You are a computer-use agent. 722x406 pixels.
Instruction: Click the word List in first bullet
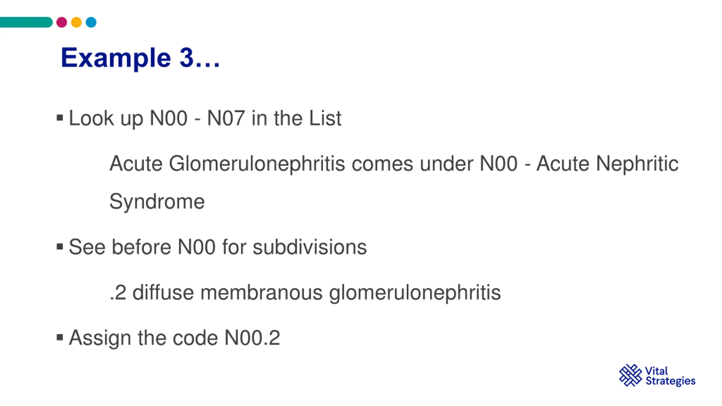pyautogui.click(x=325, y=118)
